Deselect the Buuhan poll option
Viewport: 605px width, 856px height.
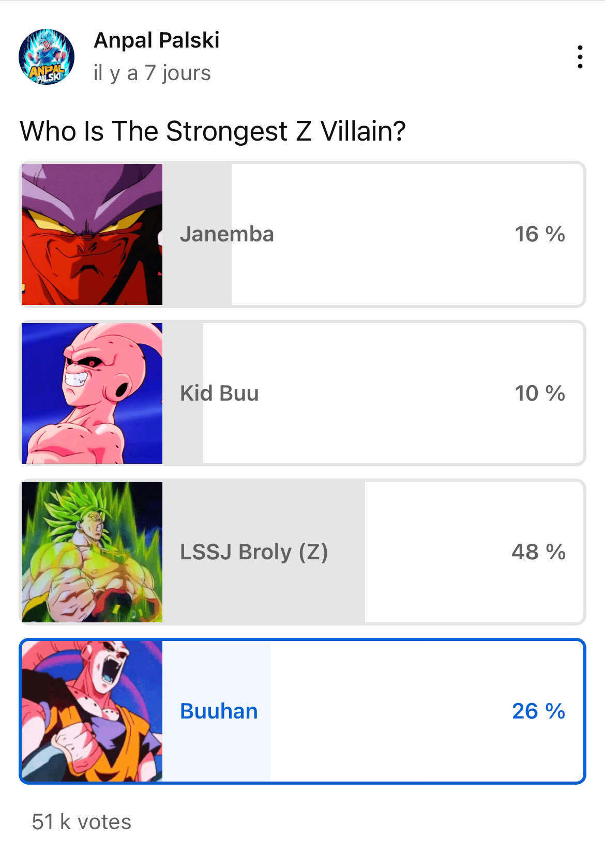372,711
